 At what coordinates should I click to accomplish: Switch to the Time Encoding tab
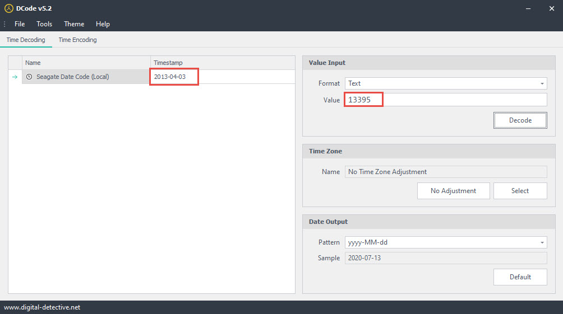click(77, 40)
